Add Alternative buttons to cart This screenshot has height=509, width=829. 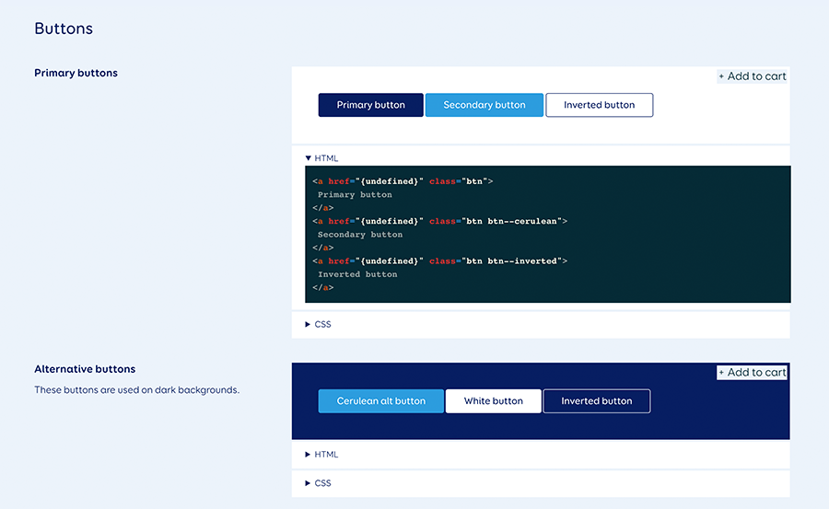pos(752,372)
